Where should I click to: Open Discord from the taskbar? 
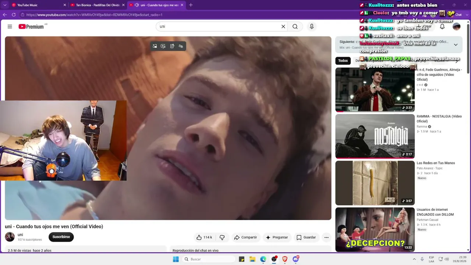(295, 259)
